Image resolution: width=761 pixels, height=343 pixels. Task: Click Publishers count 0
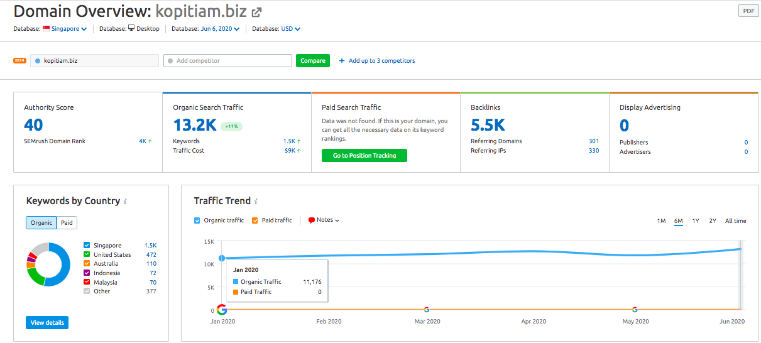(x=746, y=143)
